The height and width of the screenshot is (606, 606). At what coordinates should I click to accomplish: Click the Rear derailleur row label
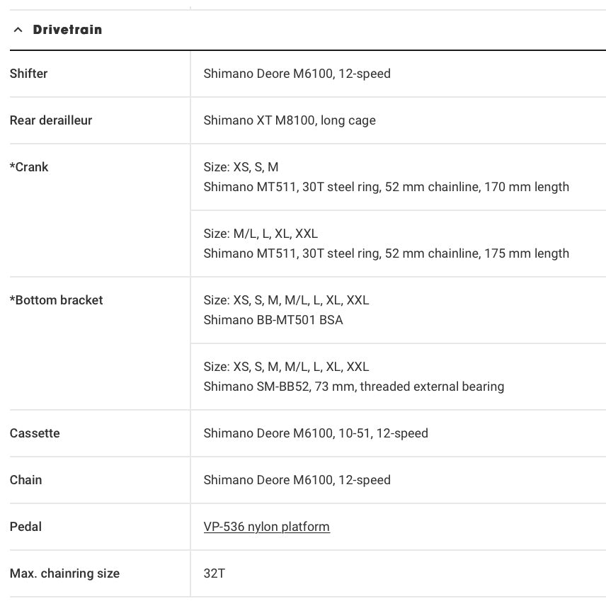(51, 120)
